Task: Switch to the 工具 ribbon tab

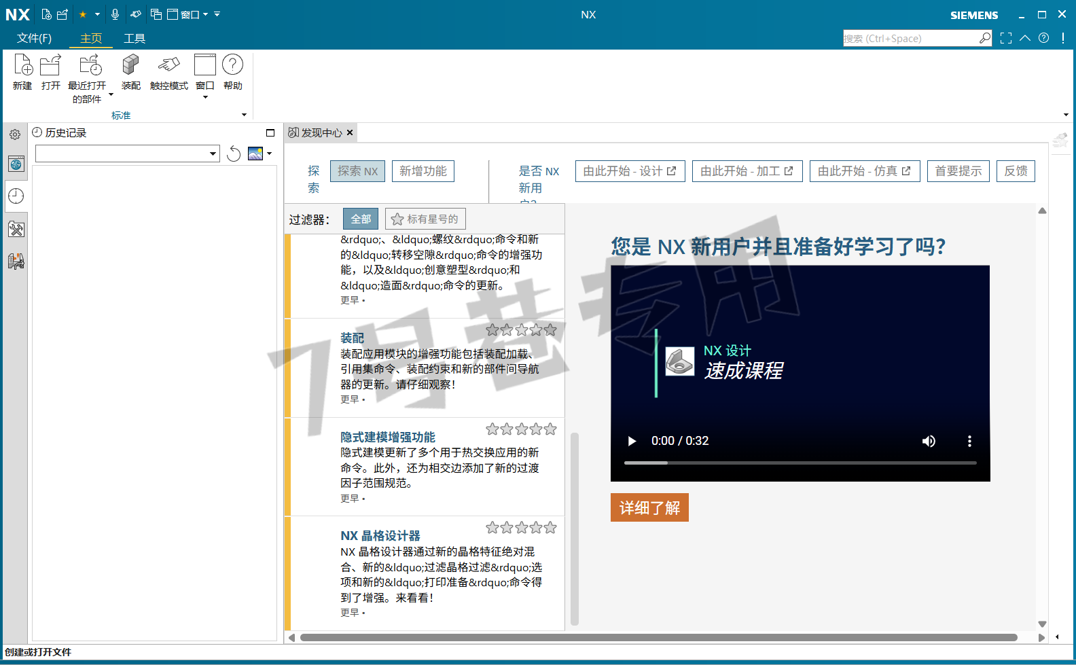Action: (x=134, y=38)
